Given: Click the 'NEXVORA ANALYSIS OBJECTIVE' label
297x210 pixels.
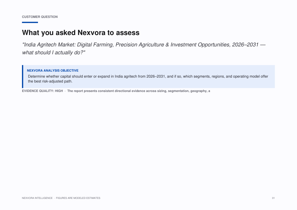Looking at the screenshot, I should tap(53, 71).
